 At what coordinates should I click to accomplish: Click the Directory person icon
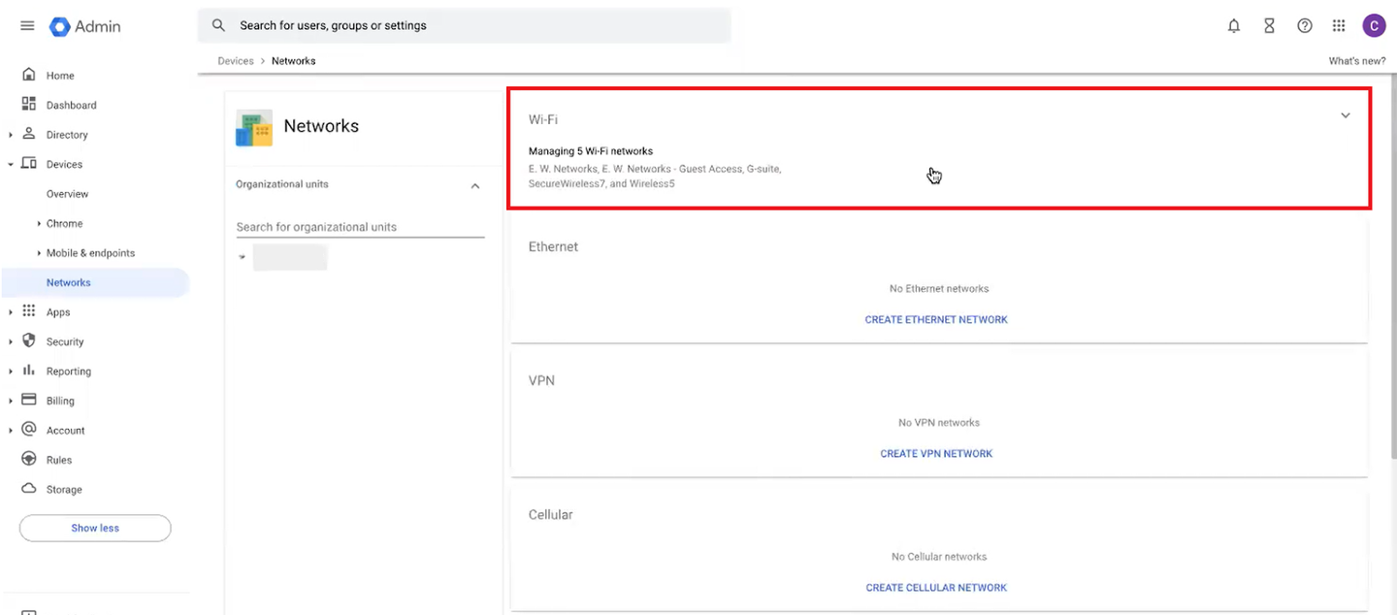point(29,134)
